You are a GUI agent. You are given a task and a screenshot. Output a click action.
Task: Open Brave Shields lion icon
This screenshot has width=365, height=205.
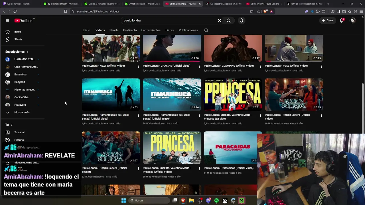(x=265, y=11)
